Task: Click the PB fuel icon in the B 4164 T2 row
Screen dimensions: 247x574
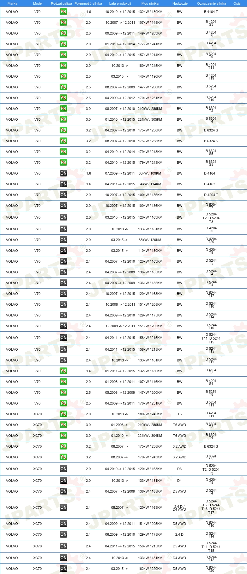Action: pos(63,371)
